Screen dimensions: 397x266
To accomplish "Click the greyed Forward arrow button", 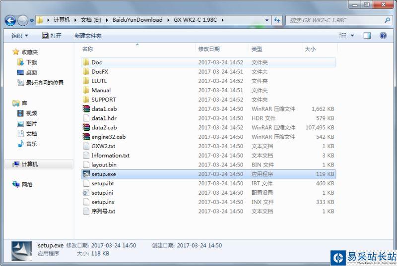I will click(x=23, y=20).
